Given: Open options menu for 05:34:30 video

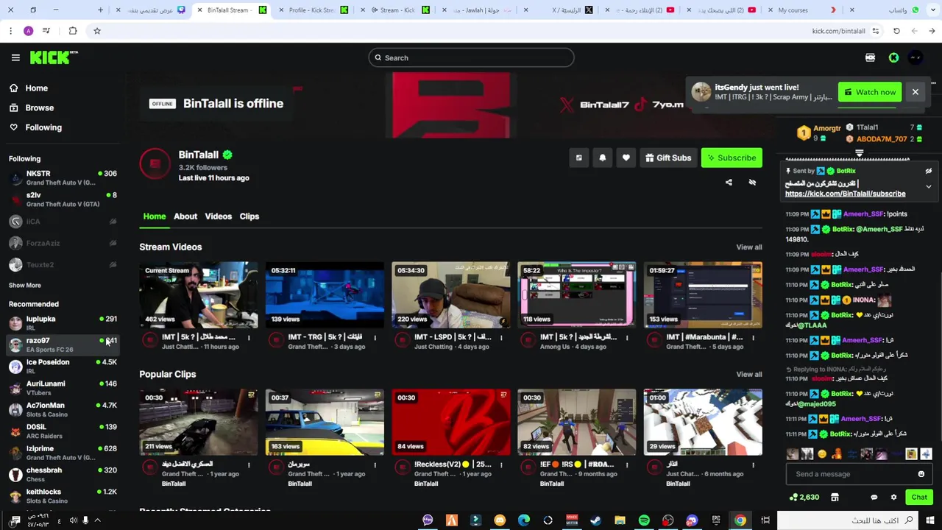Looking at the screenshot, I should 501,339.
